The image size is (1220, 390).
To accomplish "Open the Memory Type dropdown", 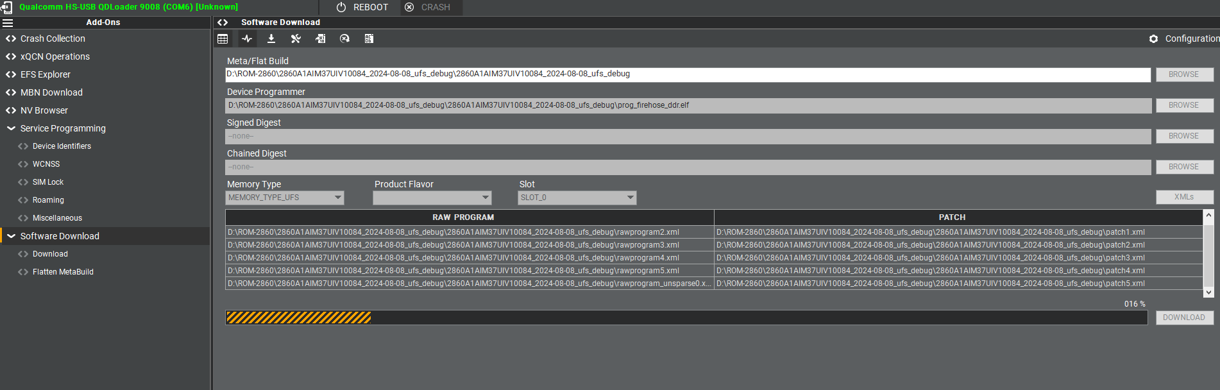I will [285, 198].
